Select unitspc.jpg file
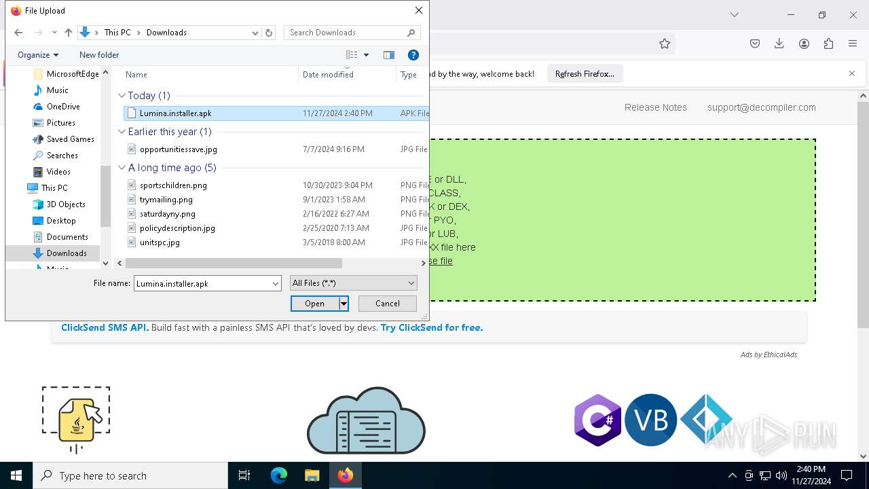Image resolution: width=869 pixels, height=489 pixels. point(160,242)
